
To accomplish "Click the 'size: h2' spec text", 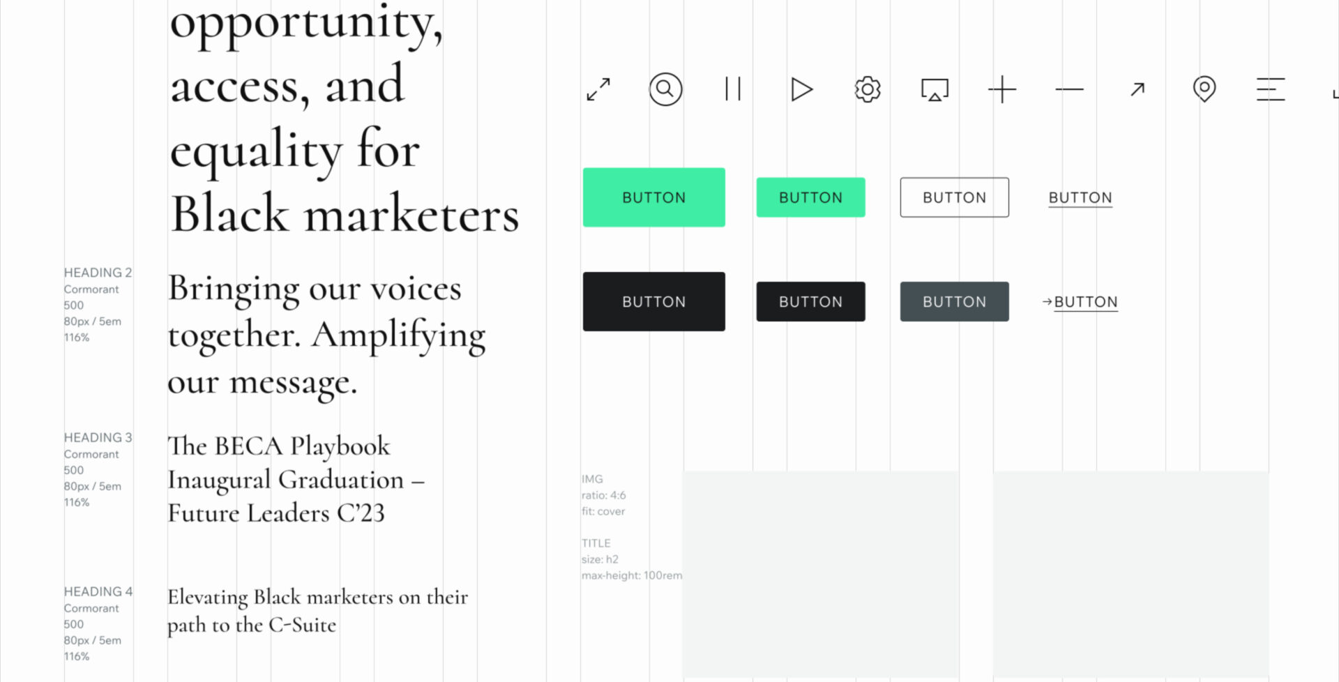I will (600, 559).
